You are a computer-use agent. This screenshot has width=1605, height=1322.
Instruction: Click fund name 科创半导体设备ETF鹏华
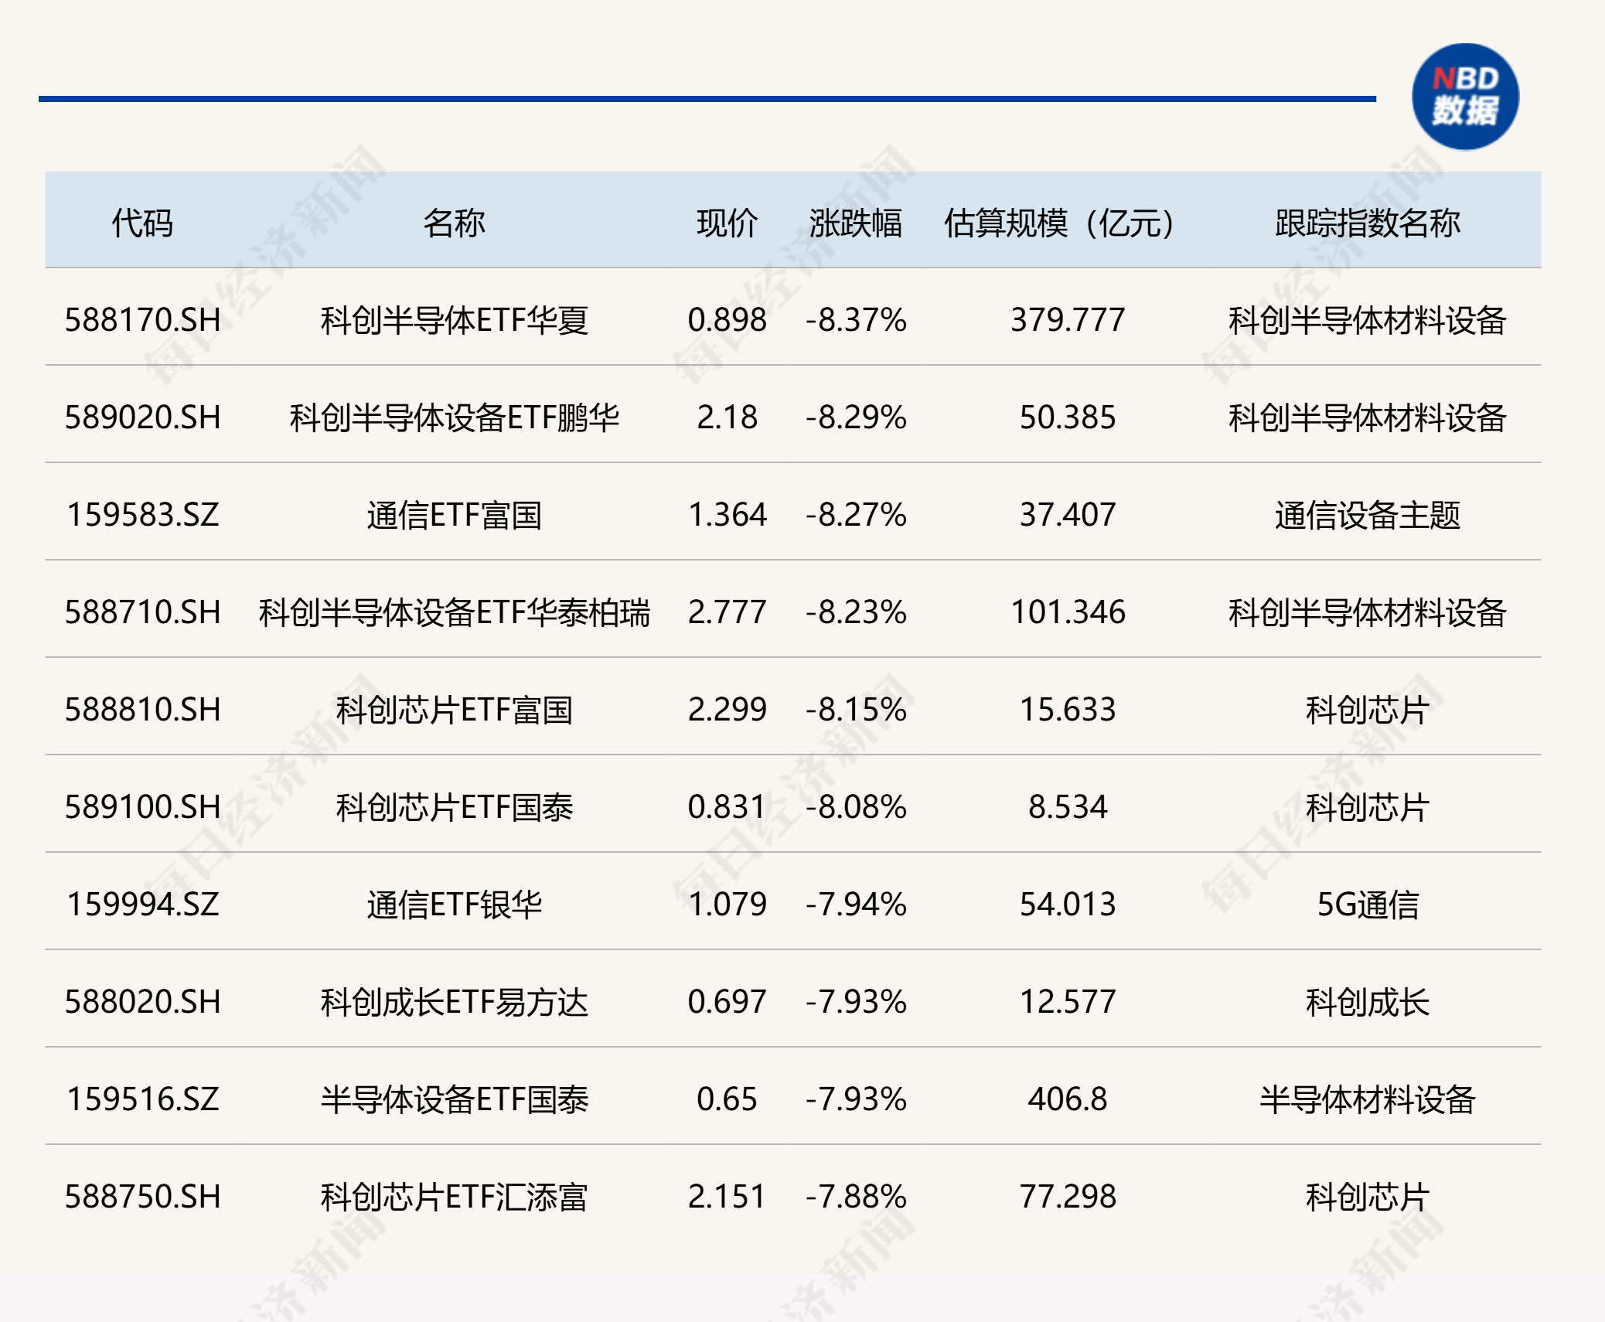point(454,417)
